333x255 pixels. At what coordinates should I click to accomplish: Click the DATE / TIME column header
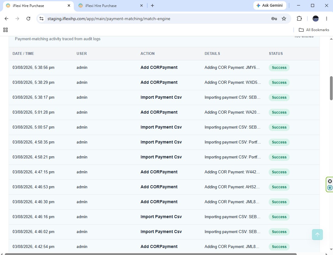point(23,54)
